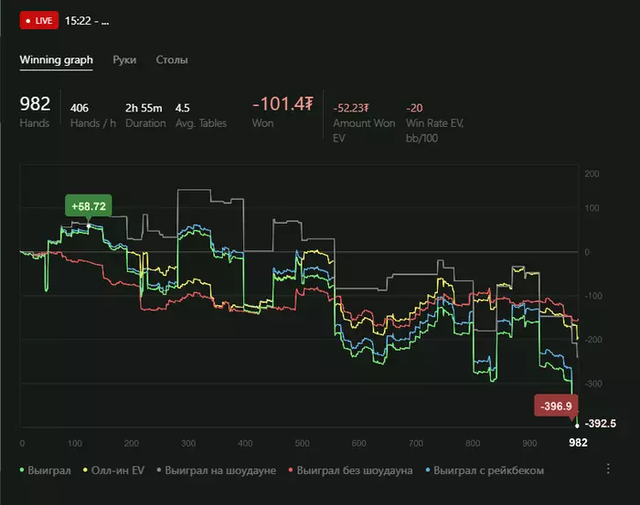The image size is (640, 505).
Task: Click the 4.5 Avg. Tables value
Action: 183,108
